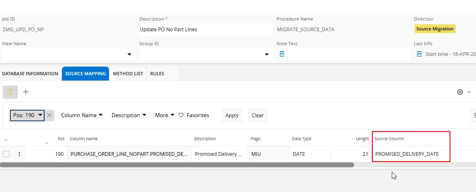Screen dimensions: 476x192
Task: Check the row 190 checkbox
Action: point(6,154)
